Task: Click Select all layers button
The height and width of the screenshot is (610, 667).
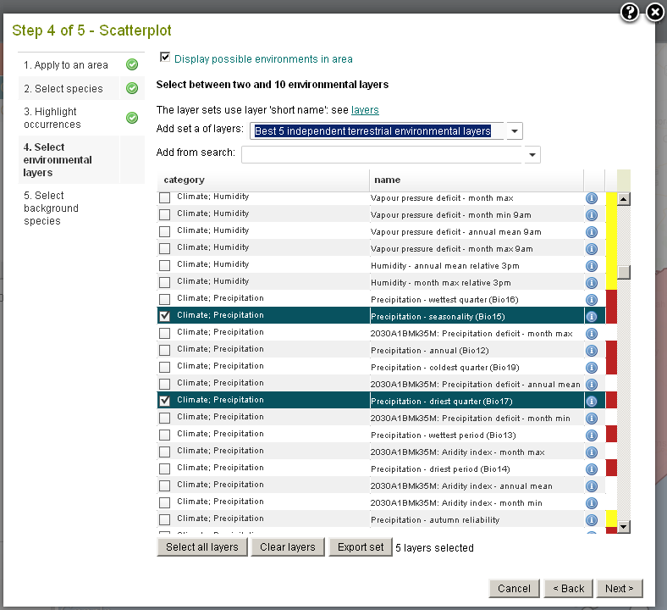Action: [202, 547]
